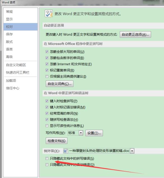Screen dimensions: 164x178
Task: Click the 自动更正选项 section header
Action: click(x=54, y=25)
